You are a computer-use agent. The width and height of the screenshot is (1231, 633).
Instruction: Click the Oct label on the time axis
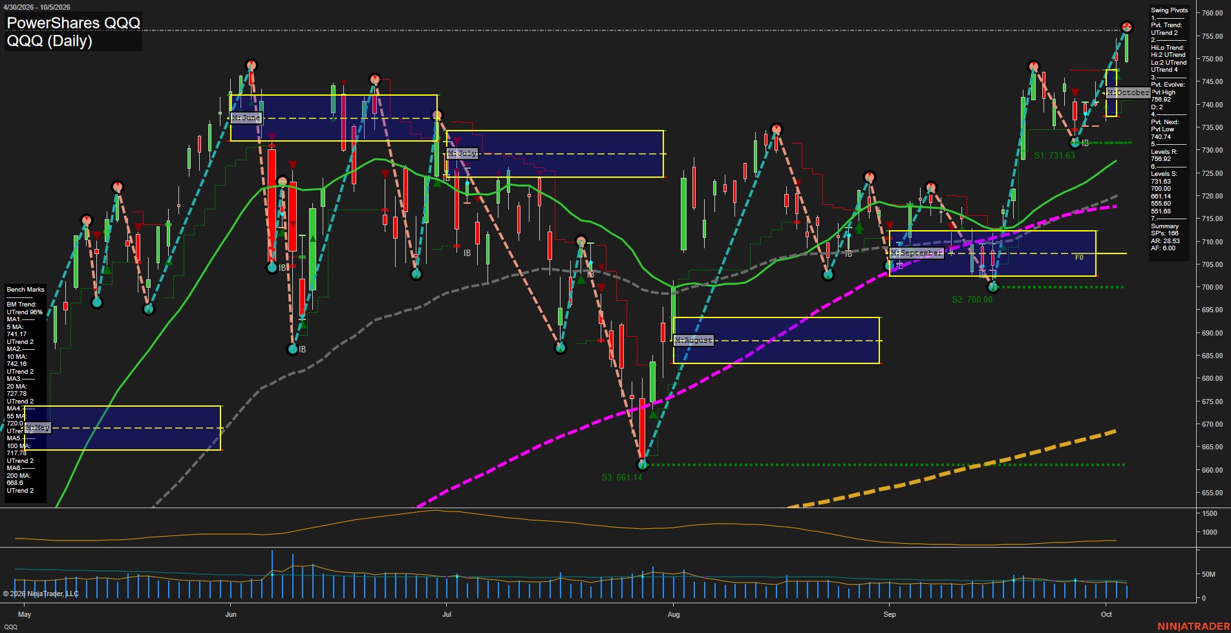(1107, 614)
